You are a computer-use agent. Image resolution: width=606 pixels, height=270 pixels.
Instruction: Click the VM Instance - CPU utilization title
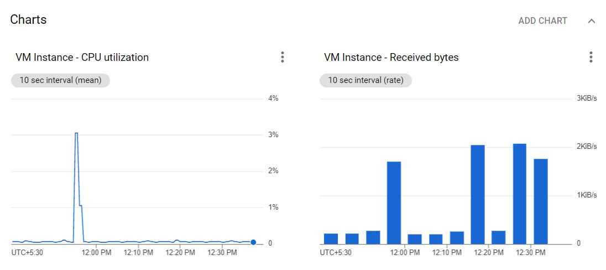click(x=82, y=57)
